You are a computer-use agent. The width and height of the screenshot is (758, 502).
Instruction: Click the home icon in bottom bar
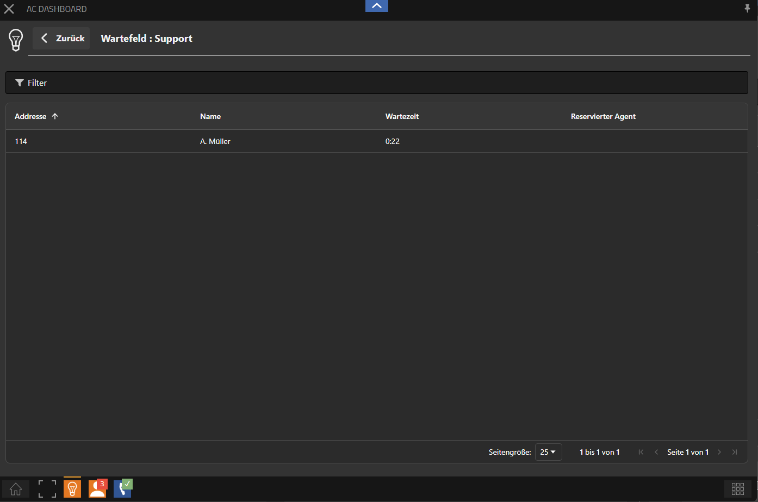click(x=16, y=489)
